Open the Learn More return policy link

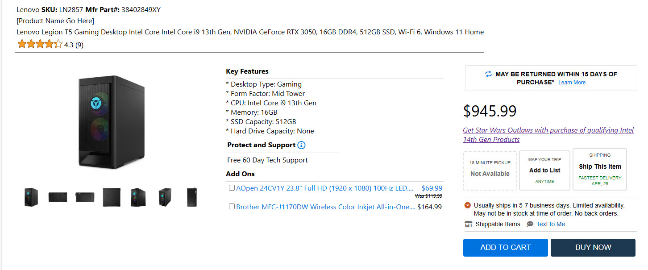(572, 83)
